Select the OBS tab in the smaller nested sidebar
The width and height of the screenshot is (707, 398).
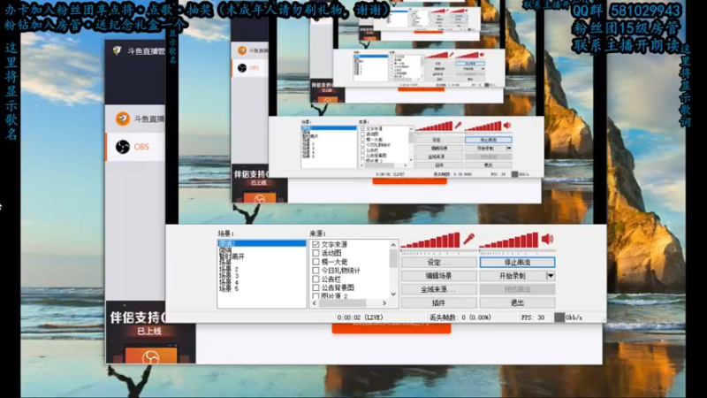pos(250,68)
